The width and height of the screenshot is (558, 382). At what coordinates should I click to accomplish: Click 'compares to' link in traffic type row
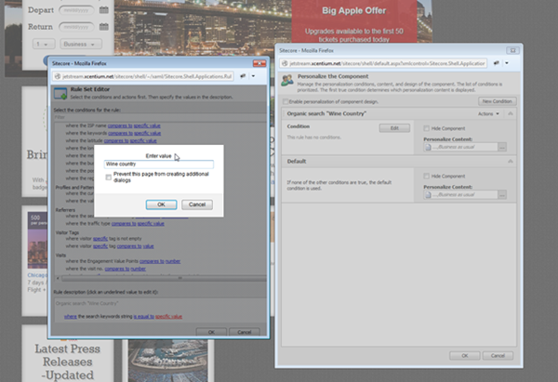[124, 223]
